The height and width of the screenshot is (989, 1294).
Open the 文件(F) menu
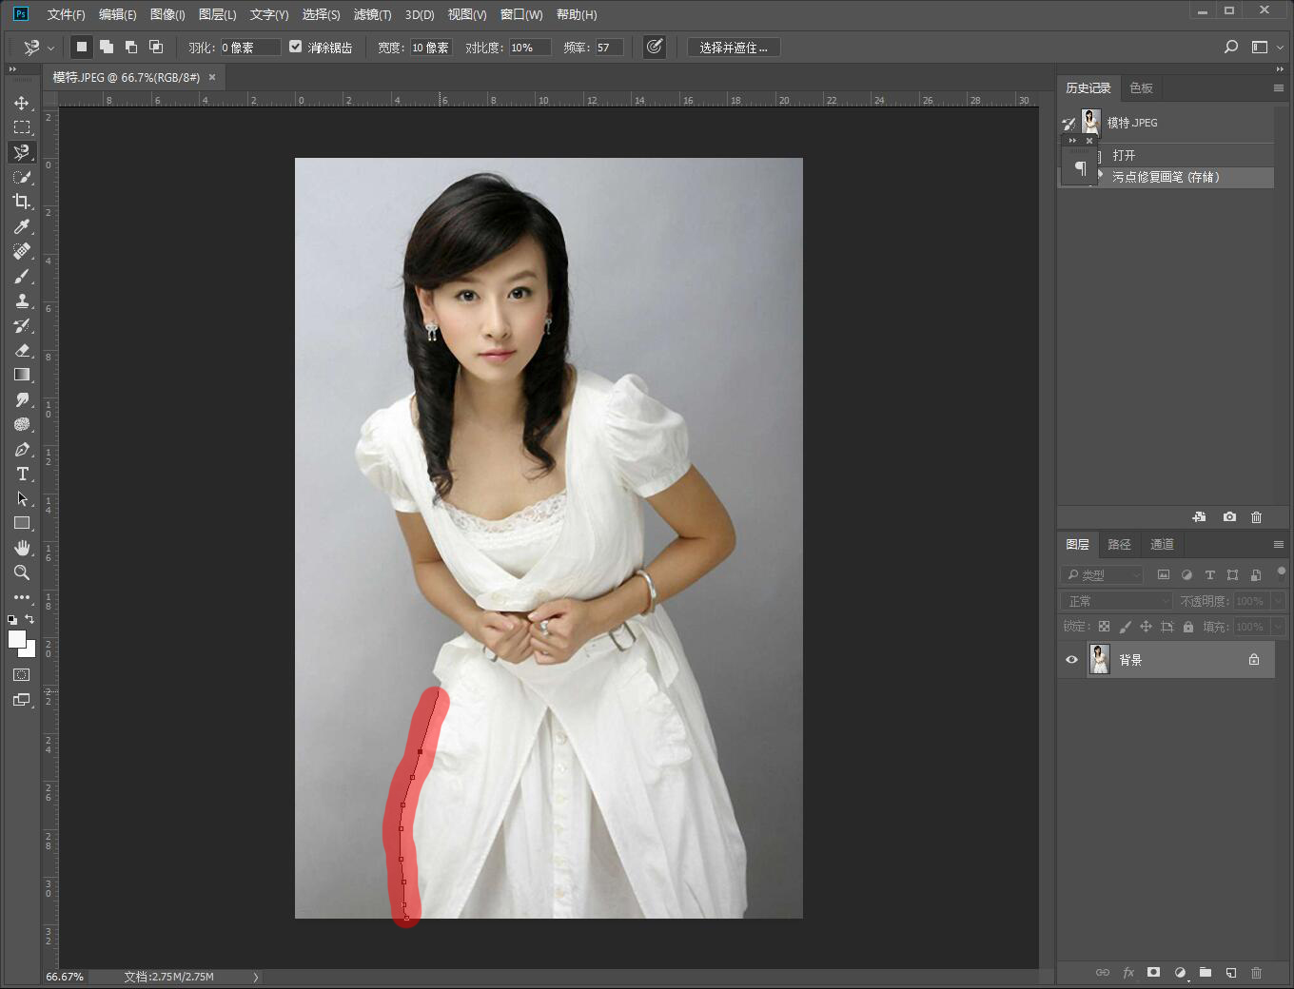coord(66,14)
